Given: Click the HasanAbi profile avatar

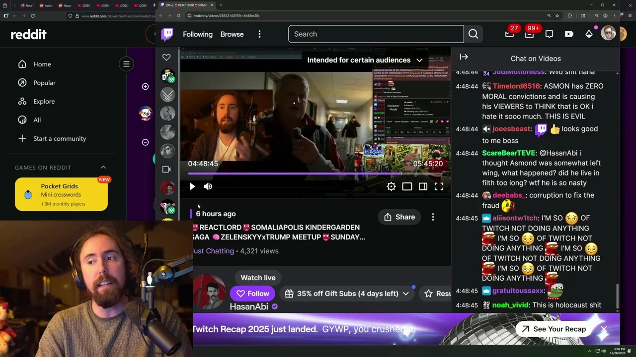Looking at the screenshot, I should coord(209,292).
